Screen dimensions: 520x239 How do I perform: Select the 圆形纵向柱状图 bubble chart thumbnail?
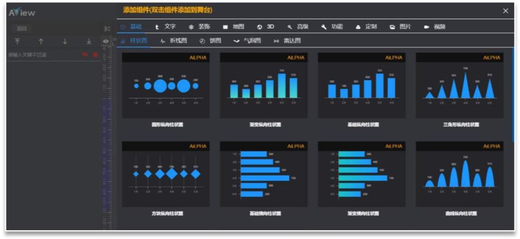click(x=165, y=86)
